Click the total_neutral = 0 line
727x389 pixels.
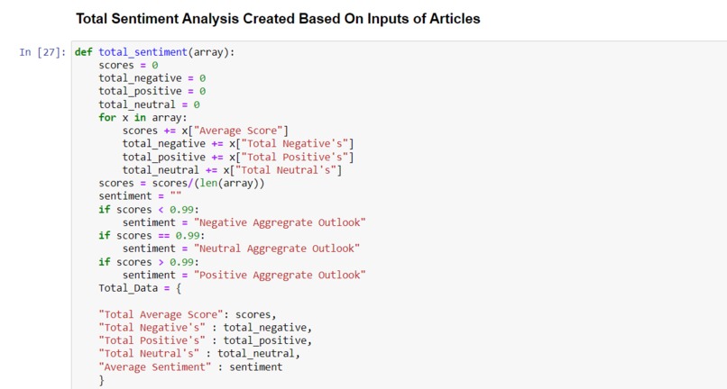pos(149,104)
